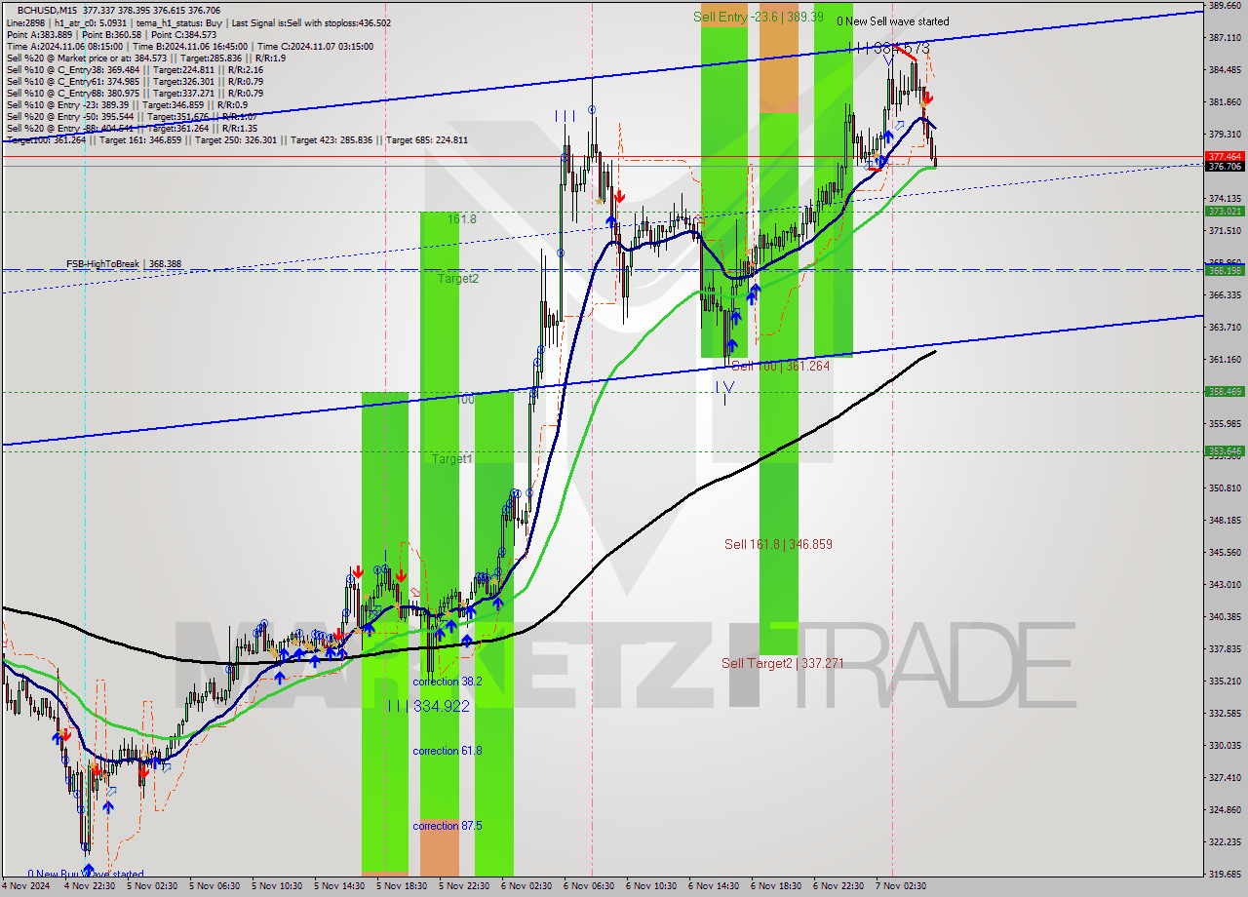Click the BCHUSD,M15 symbol title

click(x=45, y=9)
